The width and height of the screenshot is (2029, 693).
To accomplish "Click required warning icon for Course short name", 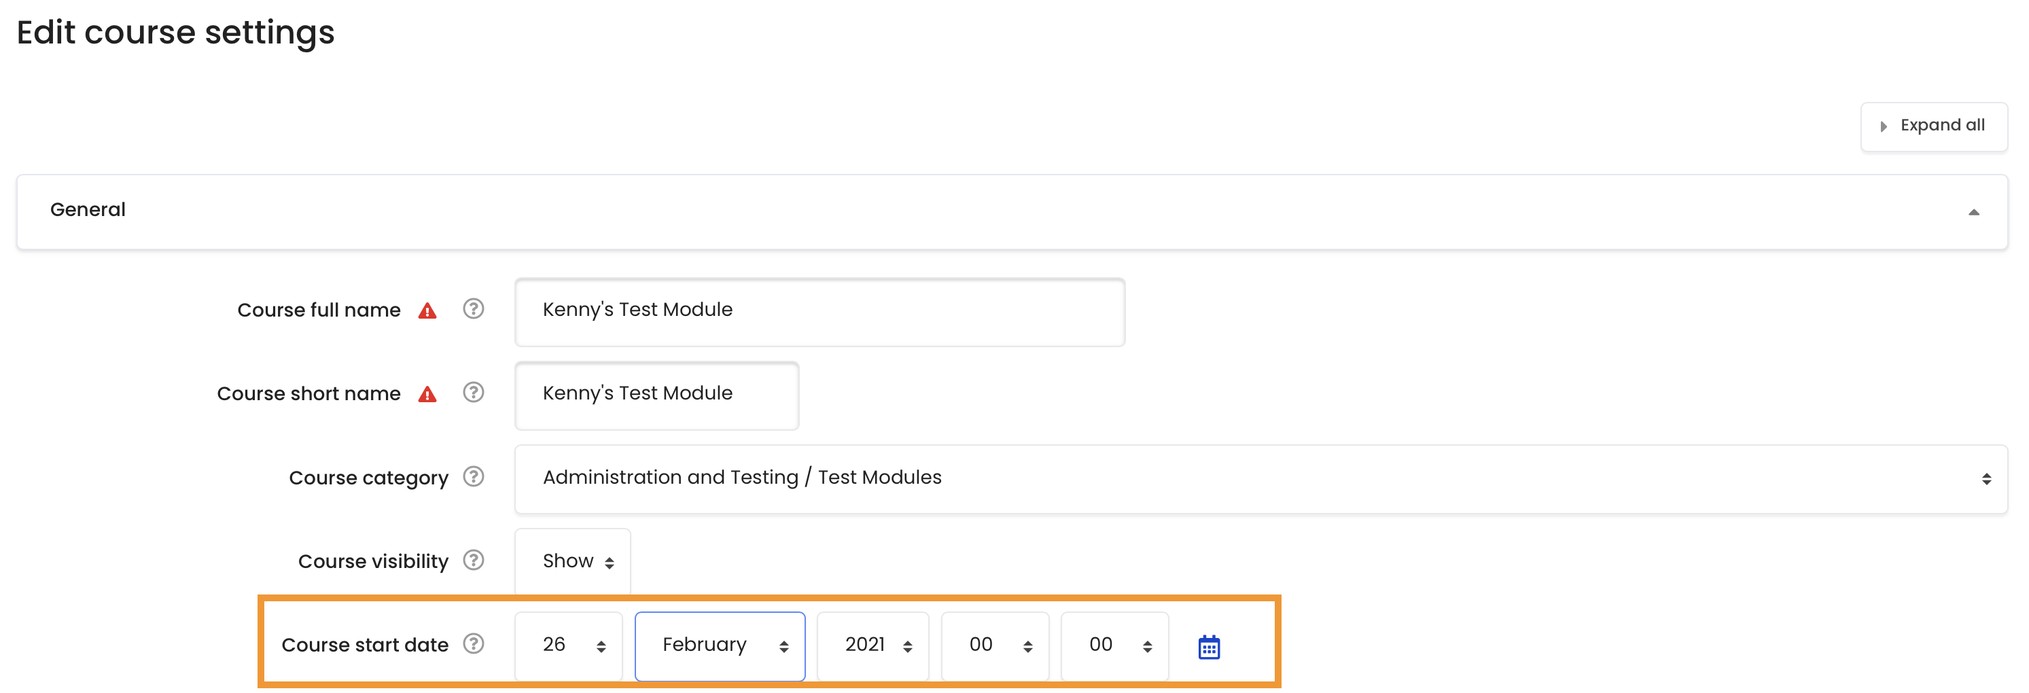I will (x=427, y=394).
